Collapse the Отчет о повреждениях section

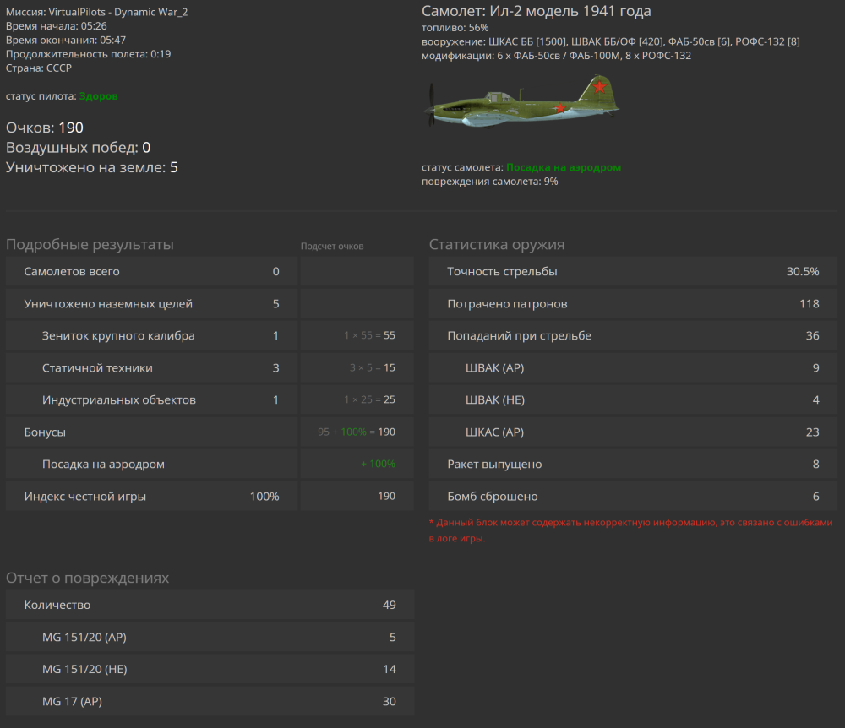pyautogui.click(x=88, y=579)
